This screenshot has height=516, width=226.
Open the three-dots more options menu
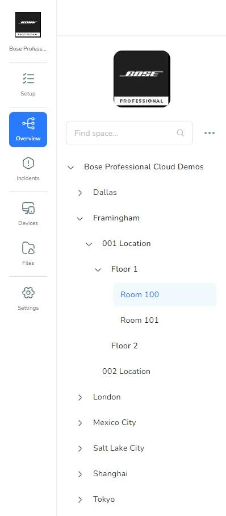[210, 133]
